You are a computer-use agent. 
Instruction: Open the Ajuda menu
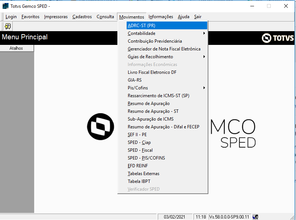[183, 17]
